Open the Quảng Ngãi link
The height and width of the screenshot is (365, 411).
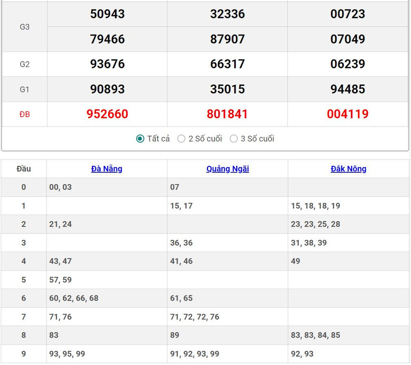227,169
